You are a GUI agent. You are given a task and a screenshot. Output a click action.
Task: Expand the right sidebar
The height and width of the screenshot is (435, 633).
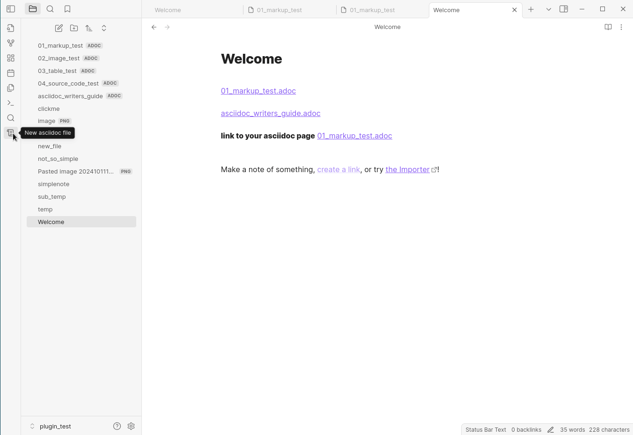(564, 8)
